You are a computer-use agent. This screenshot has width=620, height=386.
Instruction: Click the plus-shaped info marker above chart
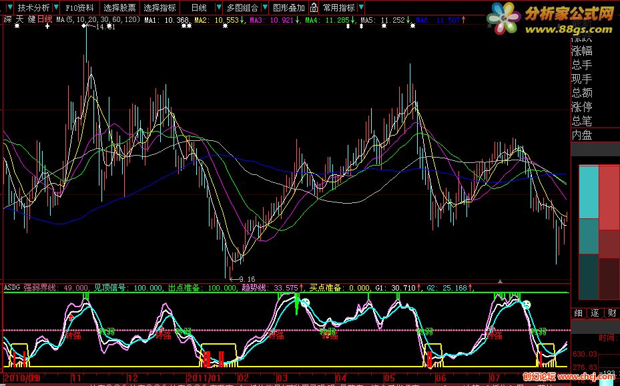tap(47, 26)
